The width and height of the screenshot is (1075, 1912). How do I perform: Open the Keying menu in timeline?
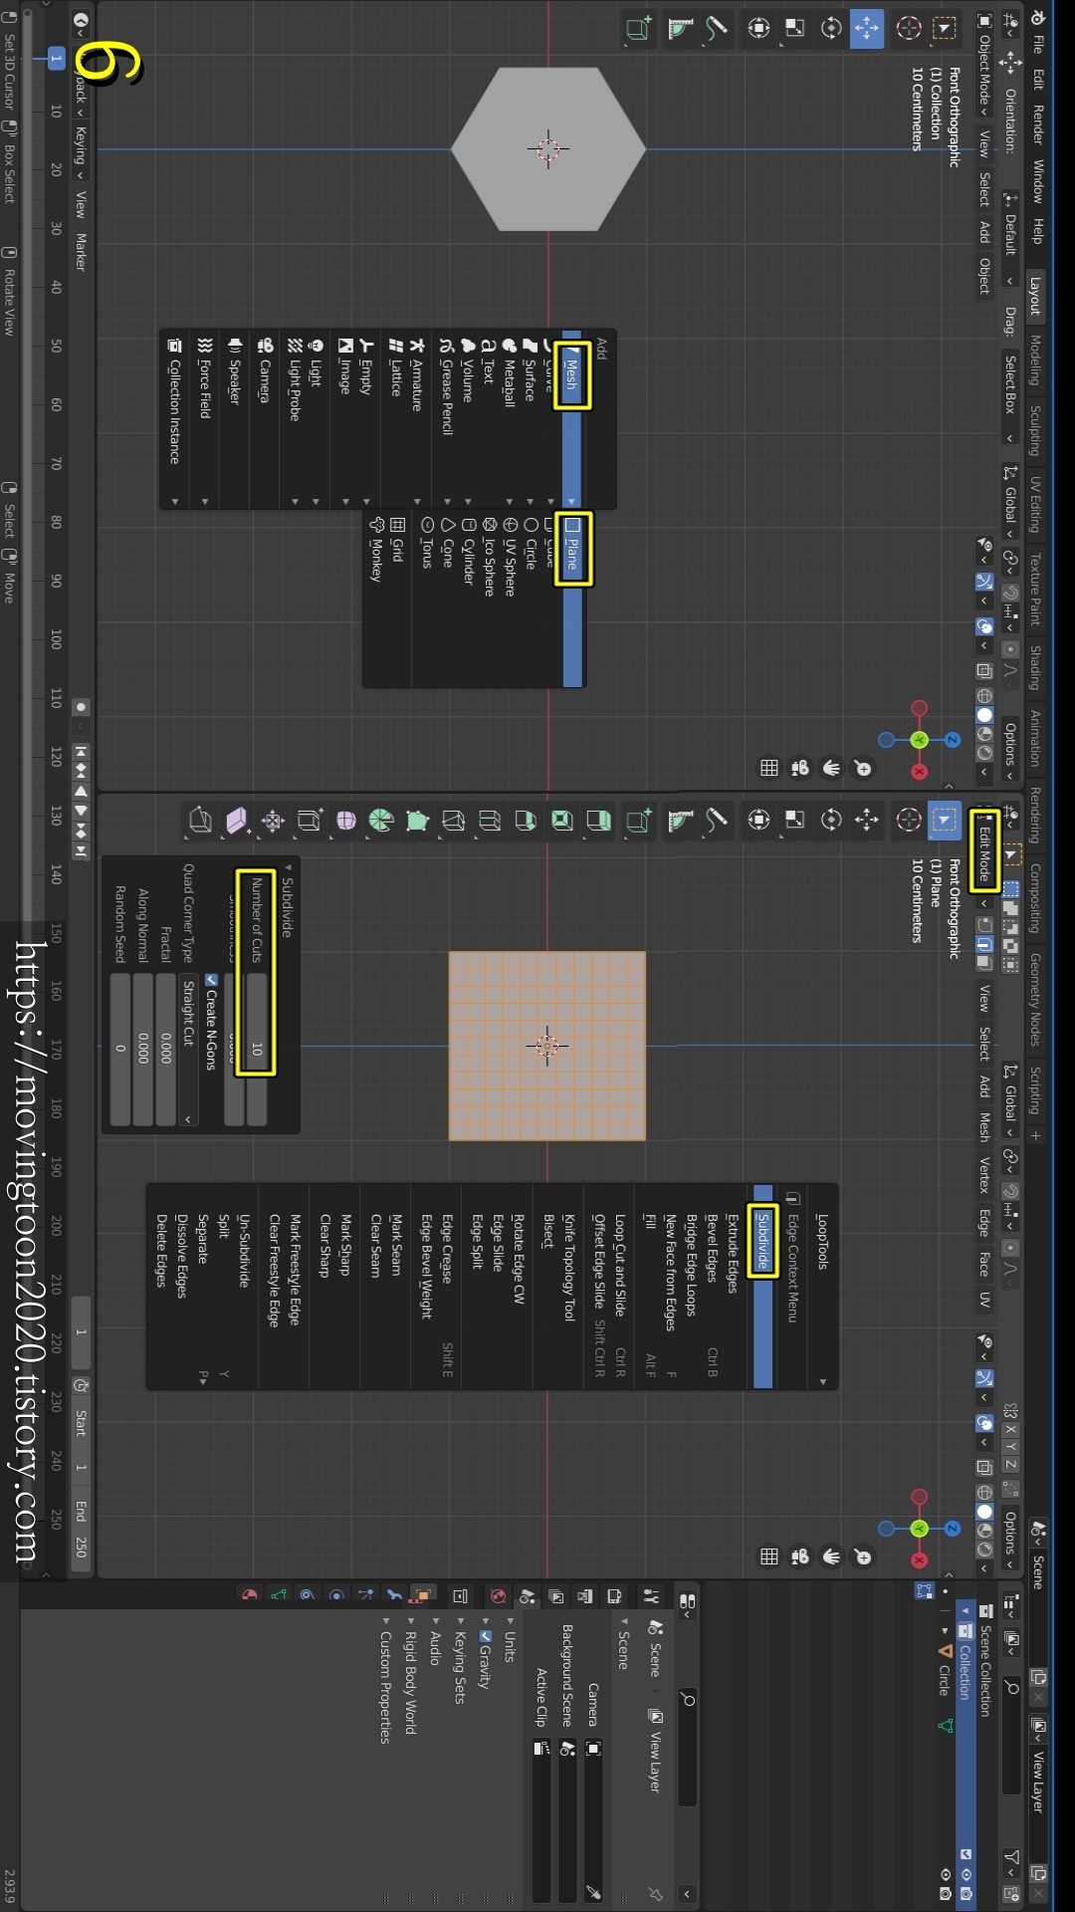81,150
